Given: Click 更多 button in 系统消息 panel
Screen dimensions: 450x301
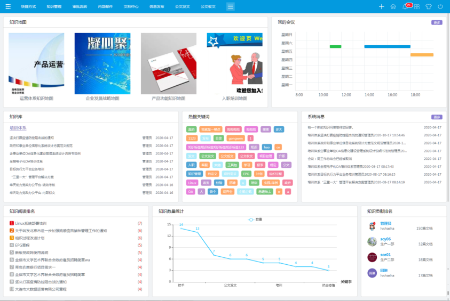Looking at the screenshot, I should (437, 117).
